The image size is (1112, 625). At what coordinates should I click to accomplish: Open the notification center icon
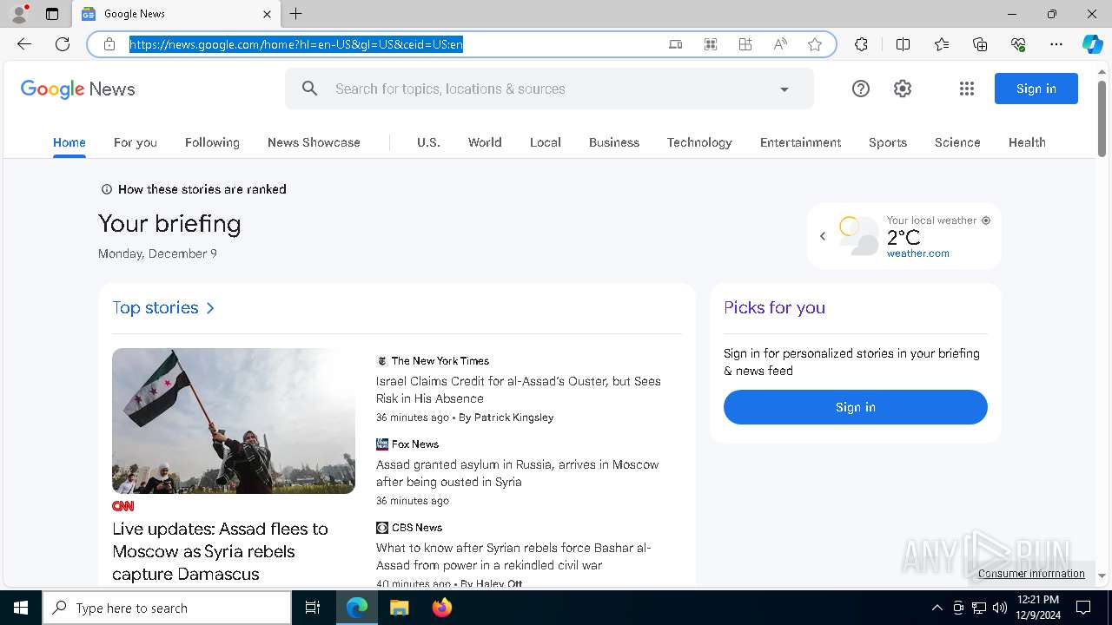click(x=1083, y=608)
